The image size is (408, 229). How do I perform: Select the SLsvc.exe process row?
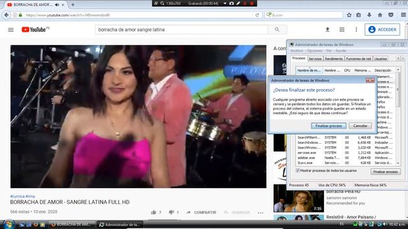pyautogui.click(x=346, y=163)
